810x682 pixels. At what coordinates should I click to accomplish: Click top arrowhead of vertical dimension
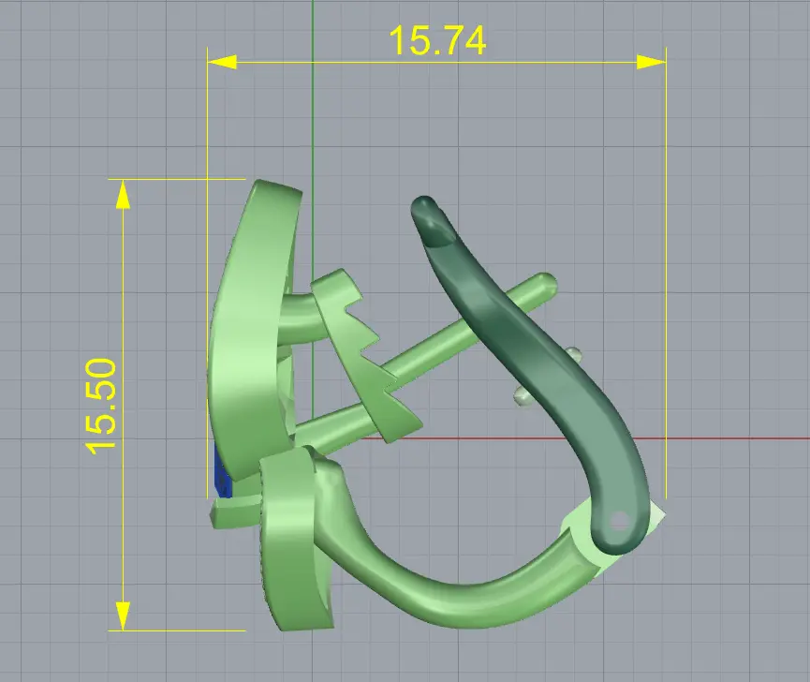pyautogui.click(x=123, y=194)
